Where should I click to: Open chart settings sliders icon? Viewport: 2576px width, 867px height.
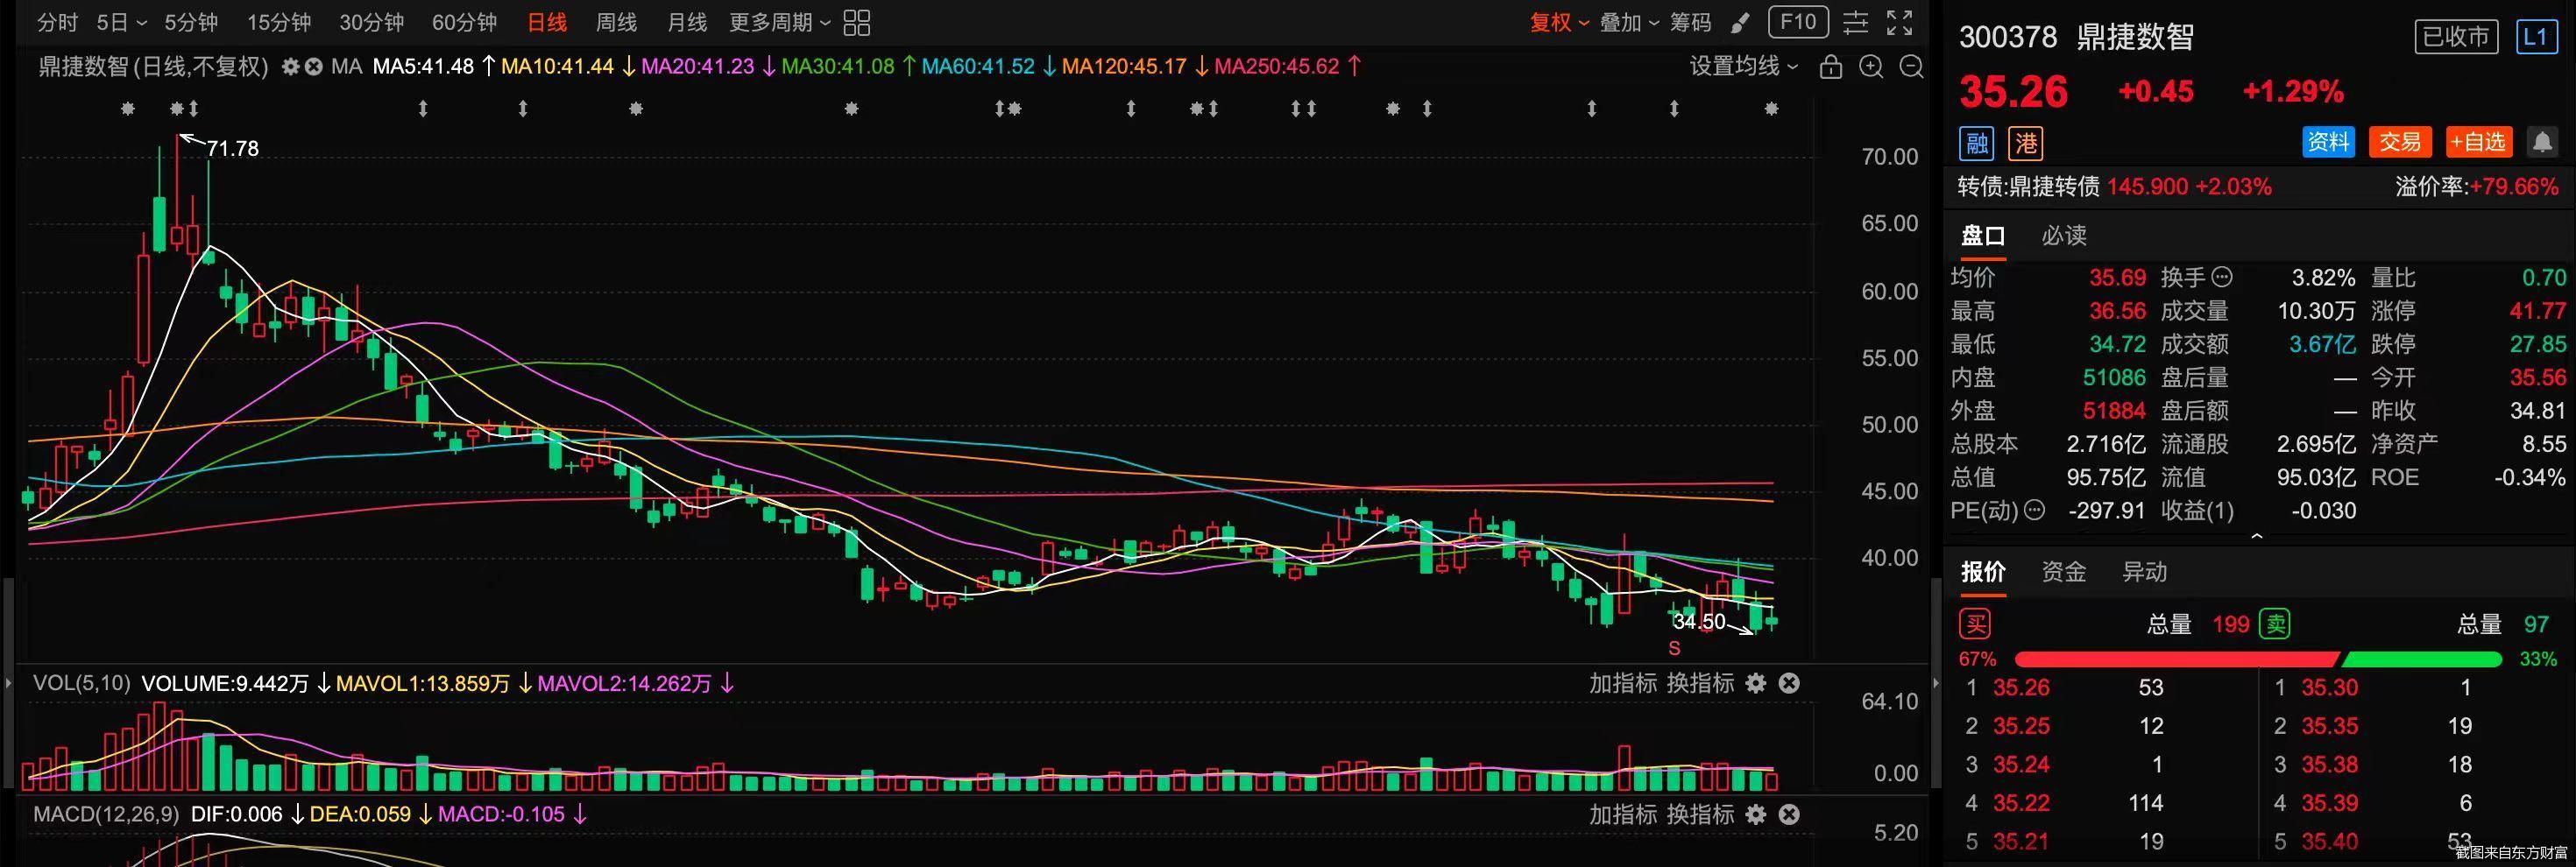[1855, 22]
